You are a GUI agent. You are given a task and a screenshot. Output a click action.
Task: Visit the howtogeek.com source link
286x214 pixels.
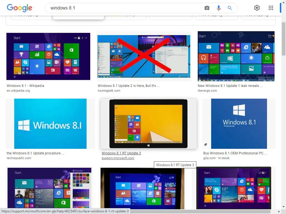click(109, 91)
